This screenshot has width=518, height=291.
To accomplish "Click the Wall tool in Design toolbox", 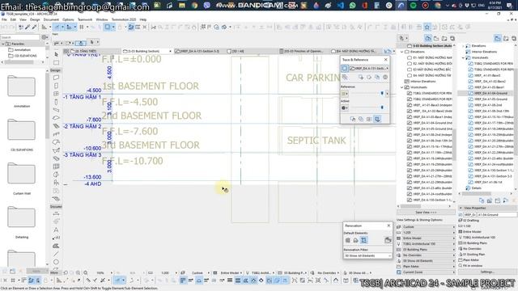I will (x=56, y=78).
